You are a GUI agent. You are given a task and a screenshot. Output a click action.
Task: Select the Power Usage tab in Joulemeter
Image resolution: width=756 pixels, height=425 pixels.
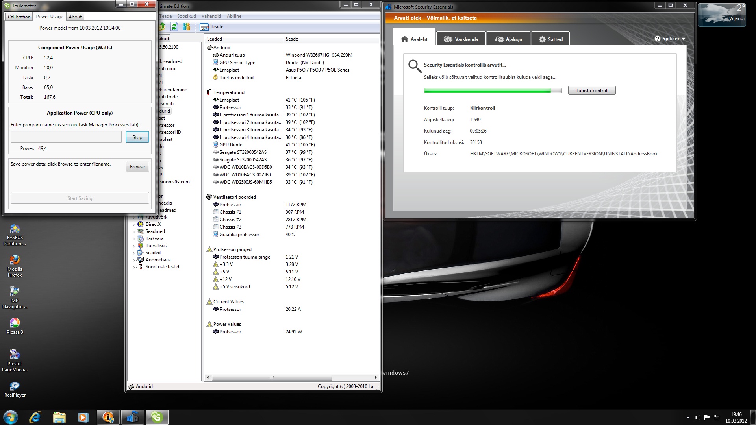(x=50, y=17)
